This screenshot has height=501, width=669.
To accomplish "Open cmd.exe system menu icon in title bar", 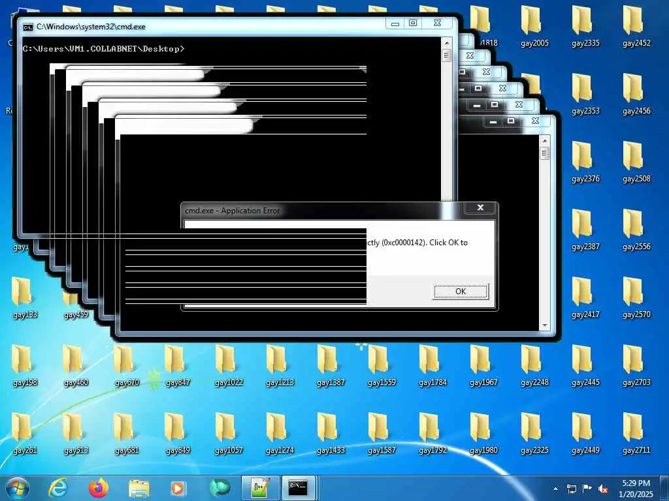I will [x=27, y=27].
